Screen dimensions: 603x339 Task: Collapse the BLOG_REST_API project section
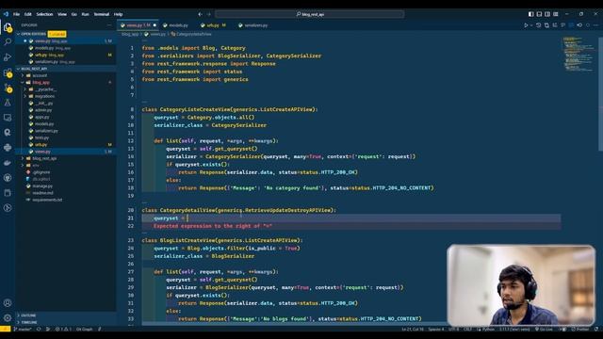(x=18, y=69)
